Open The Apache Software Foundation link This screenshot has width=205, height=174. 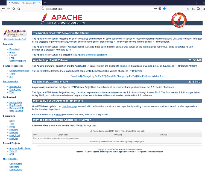[x=90, y=55]
